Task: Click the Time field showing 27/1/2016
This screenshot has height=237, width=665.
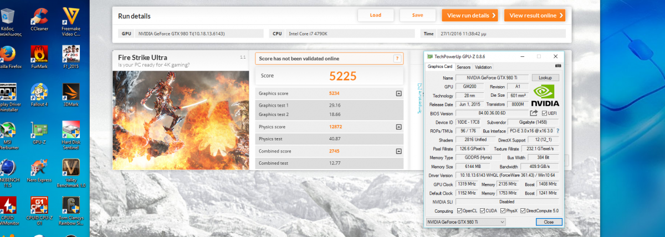Action: click(x=501, y=34)
